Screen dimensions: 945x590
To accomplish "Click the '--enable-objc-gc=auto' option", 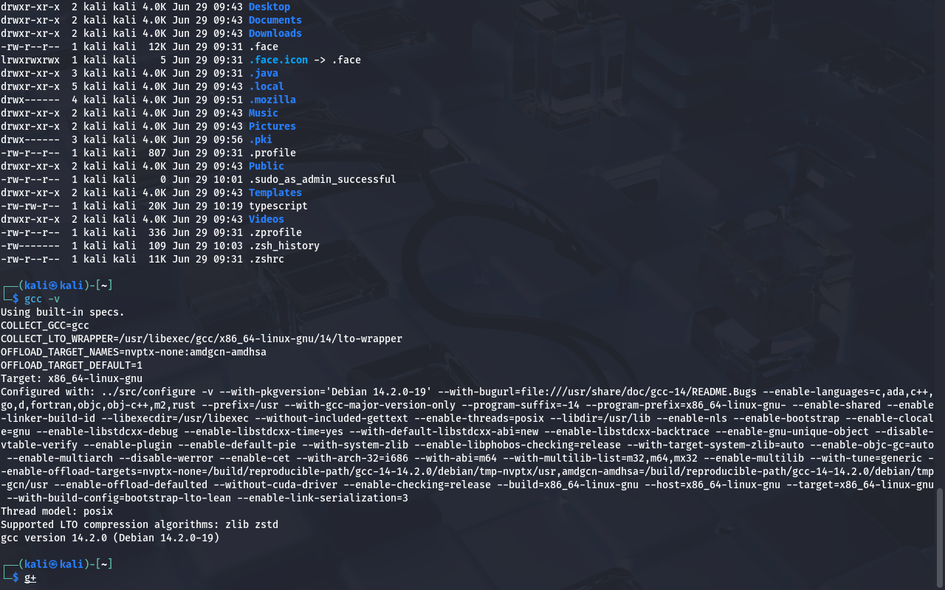I will (872, 445).
